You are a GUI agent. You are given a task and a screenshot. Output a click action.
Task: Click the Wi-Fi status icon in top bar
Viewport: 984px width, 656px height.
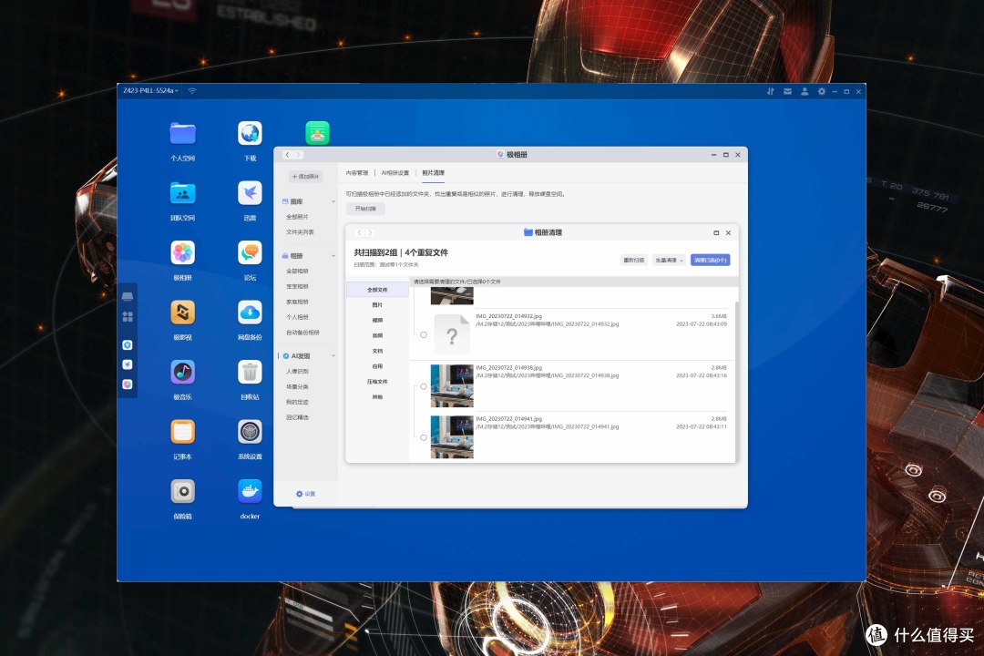[192, 91]
